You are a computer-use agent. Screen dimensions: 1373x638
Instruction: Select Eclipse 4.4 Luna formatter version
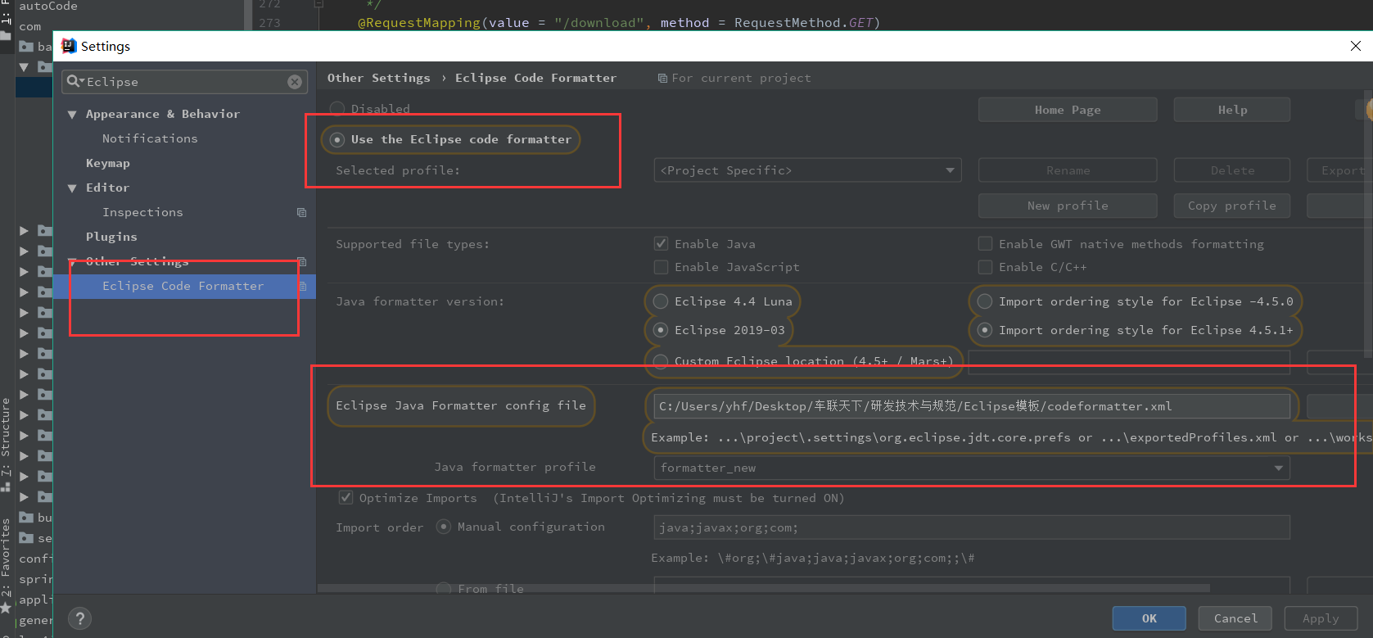tap(661, 301)
